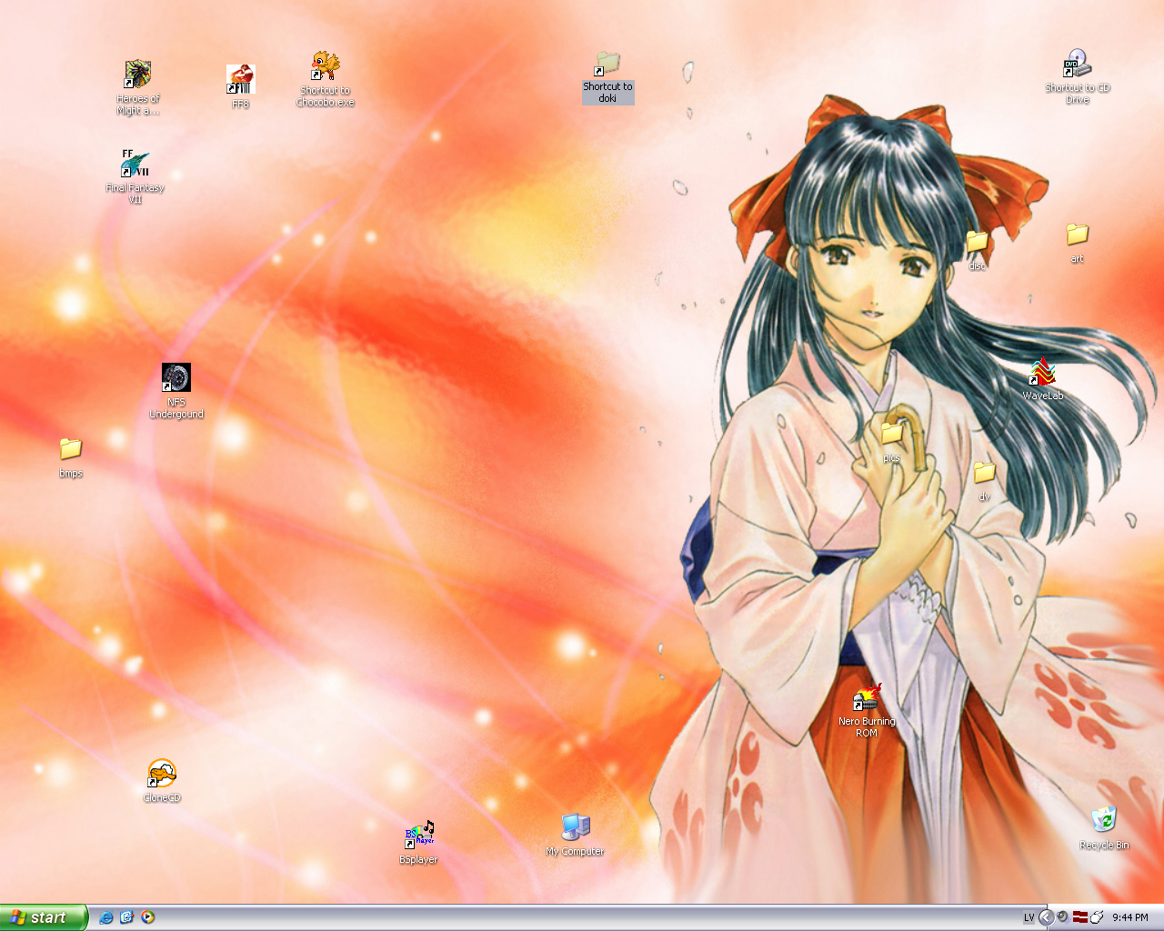Click the mouse tray icon
The height and width of the screenshot is (931, 1164).
[x=1097, y=917]
